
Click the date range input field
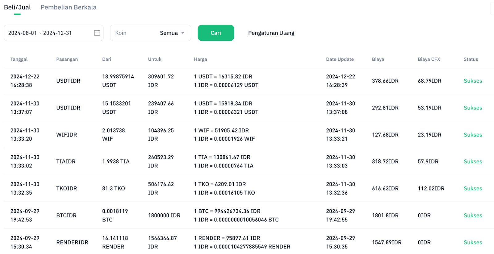tap(54, 33)
